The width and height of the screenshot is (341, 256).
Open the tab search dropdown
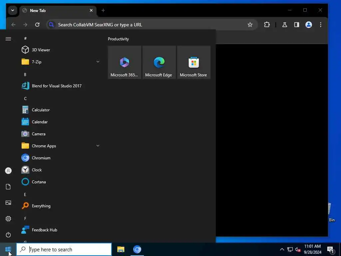tap(13, 10)
